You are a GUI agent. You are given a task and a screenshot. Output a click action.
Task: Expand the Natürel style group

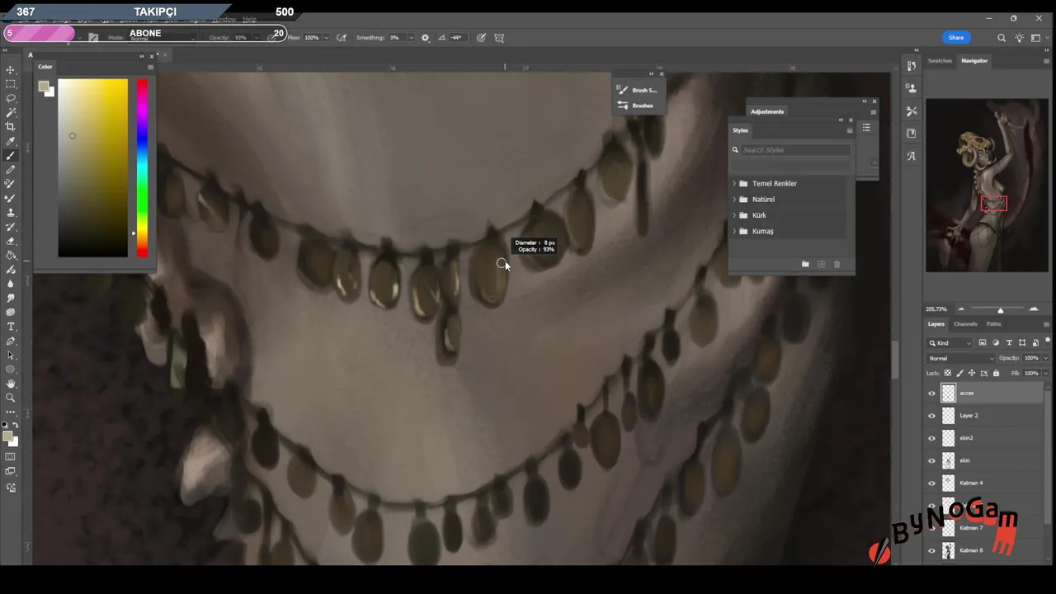coord(734,200)
